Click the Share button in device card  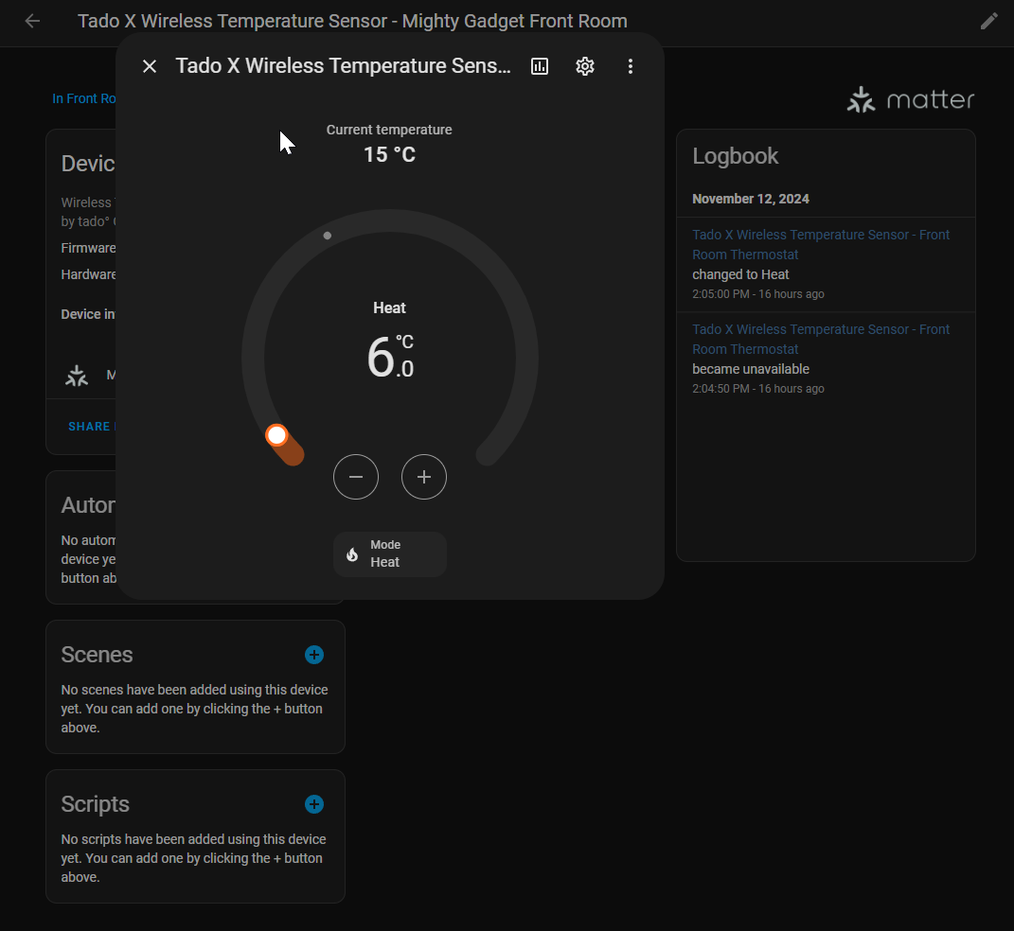[x=89, y=427]
